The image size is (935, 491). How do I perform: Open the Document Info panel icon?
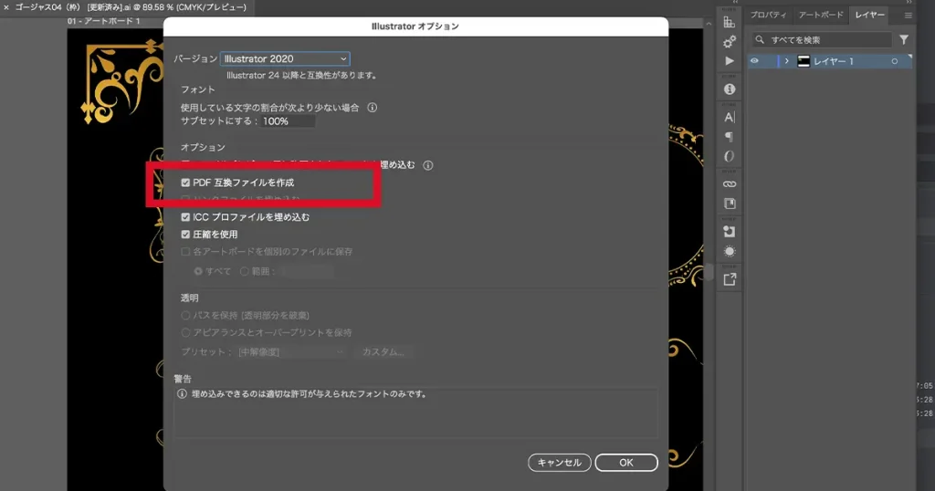[x=729, y=89]
